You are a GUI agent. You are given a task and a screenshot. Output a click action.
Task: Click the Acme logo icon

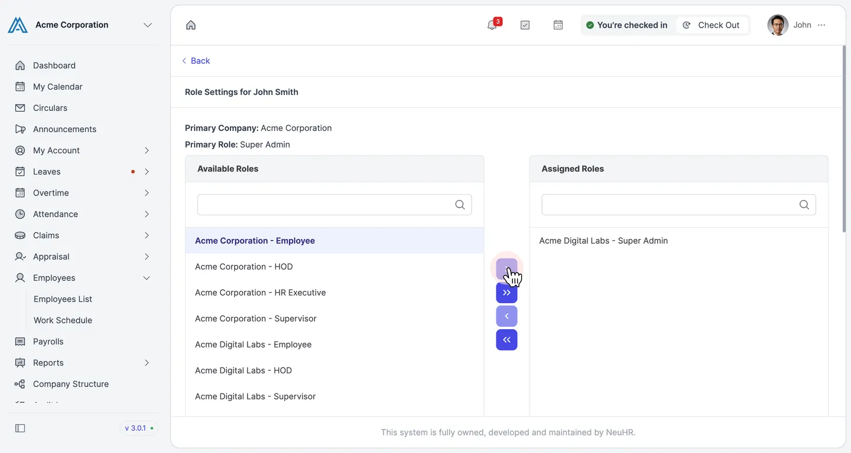[18, 25]
